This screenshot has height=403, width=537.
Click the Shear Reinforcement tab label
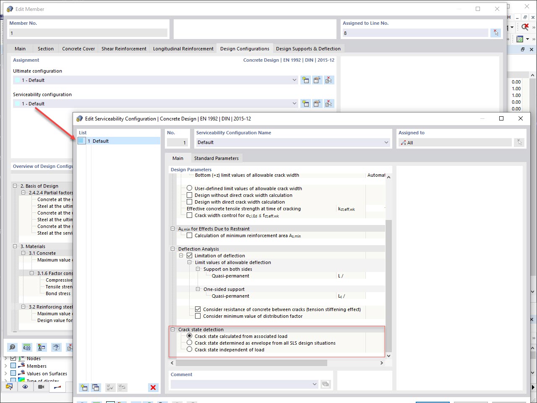[124, 48]
